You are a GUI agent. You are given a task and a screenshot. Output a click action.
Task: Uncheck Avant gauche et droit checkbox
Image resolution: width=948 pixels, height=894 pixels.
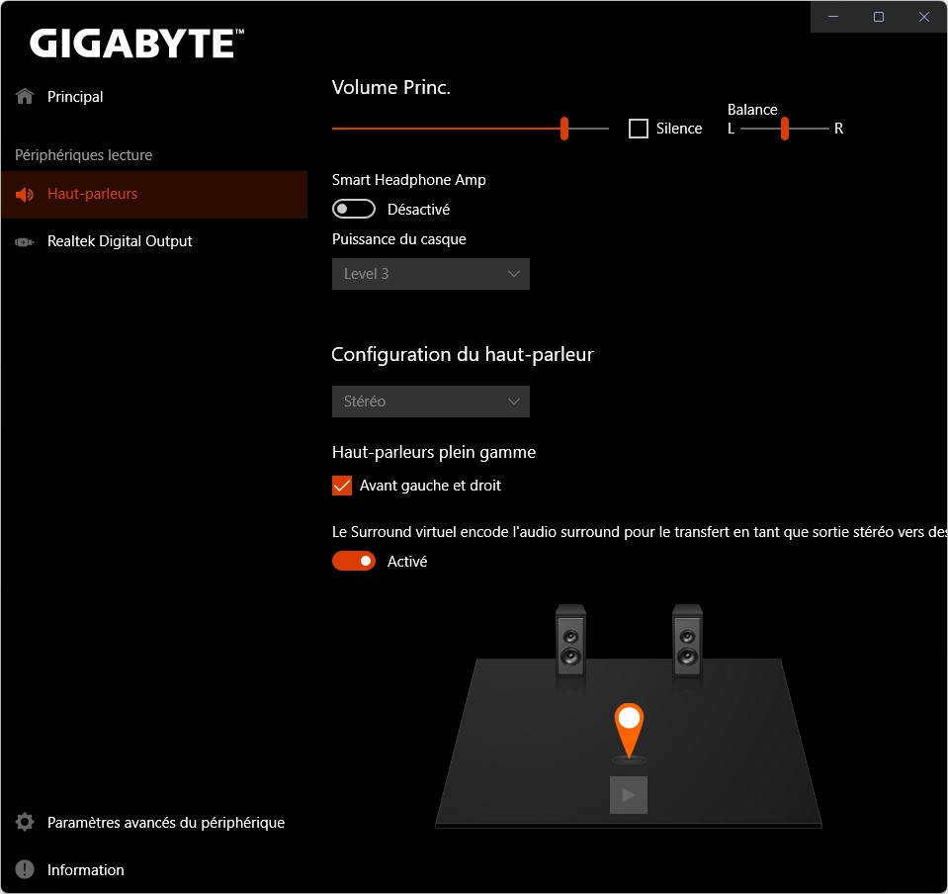click(342, 486)
